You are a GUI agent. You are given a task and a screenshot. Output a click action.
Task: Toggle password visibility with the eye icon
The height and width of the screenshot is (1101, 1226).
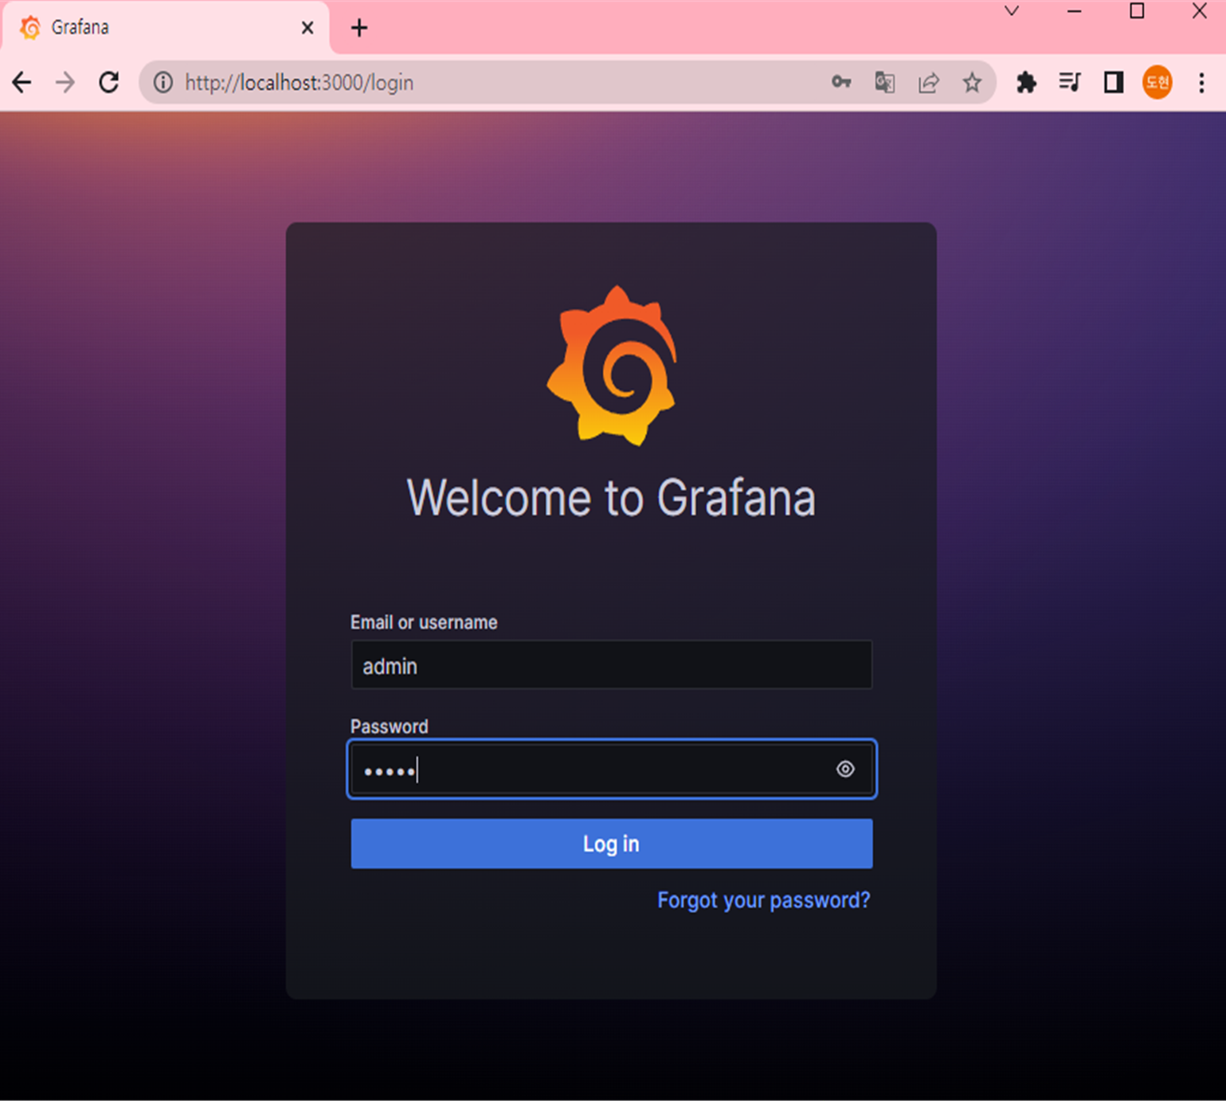pos(845,769)
